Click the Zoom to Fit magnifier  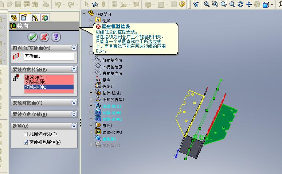(x=207, y=4)
